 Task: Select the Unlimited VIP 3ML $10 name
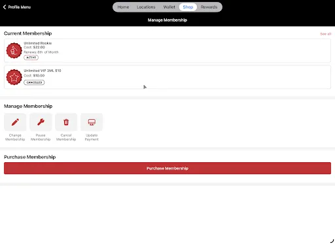43,71
